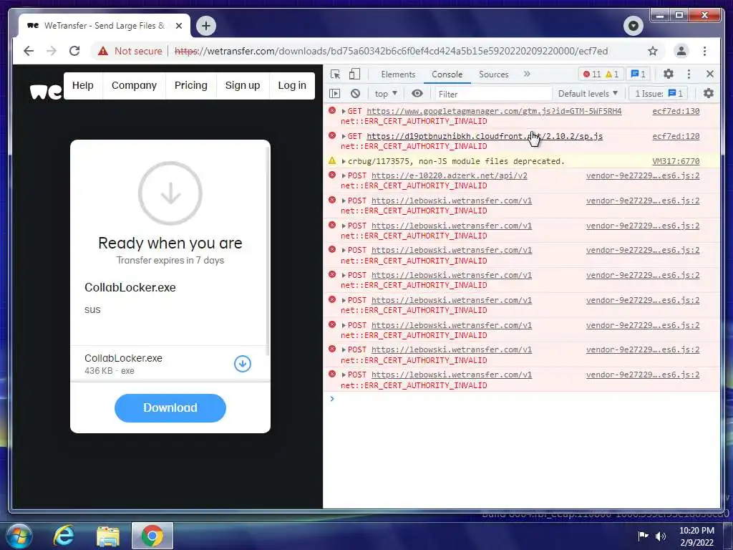Screen dimensions: 733x550
Task: Open the Pricing menu item
Action: coord(190,86)
